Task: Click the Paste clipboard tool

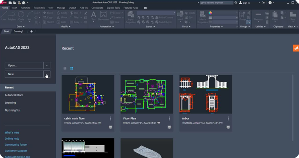Action: 275,16
